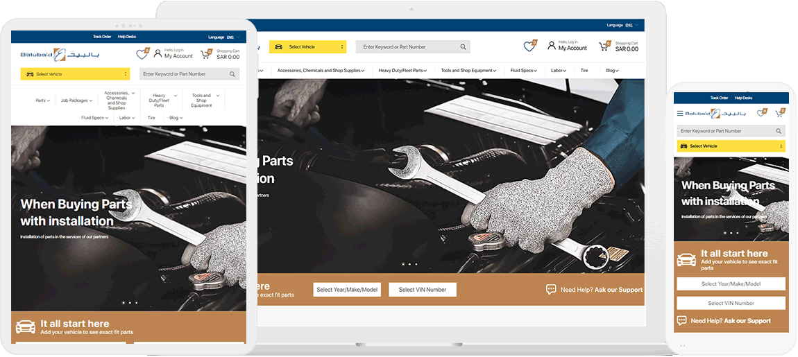Open the shopping cart icon on the tablet
The height and width of the screenshot is (357, 798).
pyautogui.click(x=206, y=54)
